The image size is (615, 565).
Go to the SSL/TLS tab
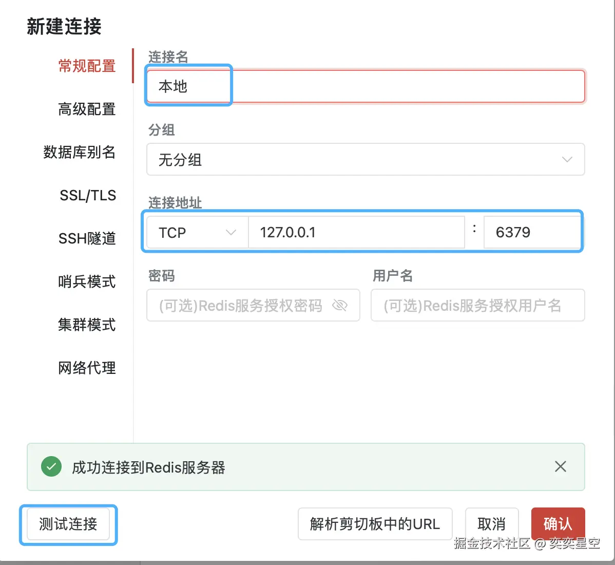pos(88,196)
